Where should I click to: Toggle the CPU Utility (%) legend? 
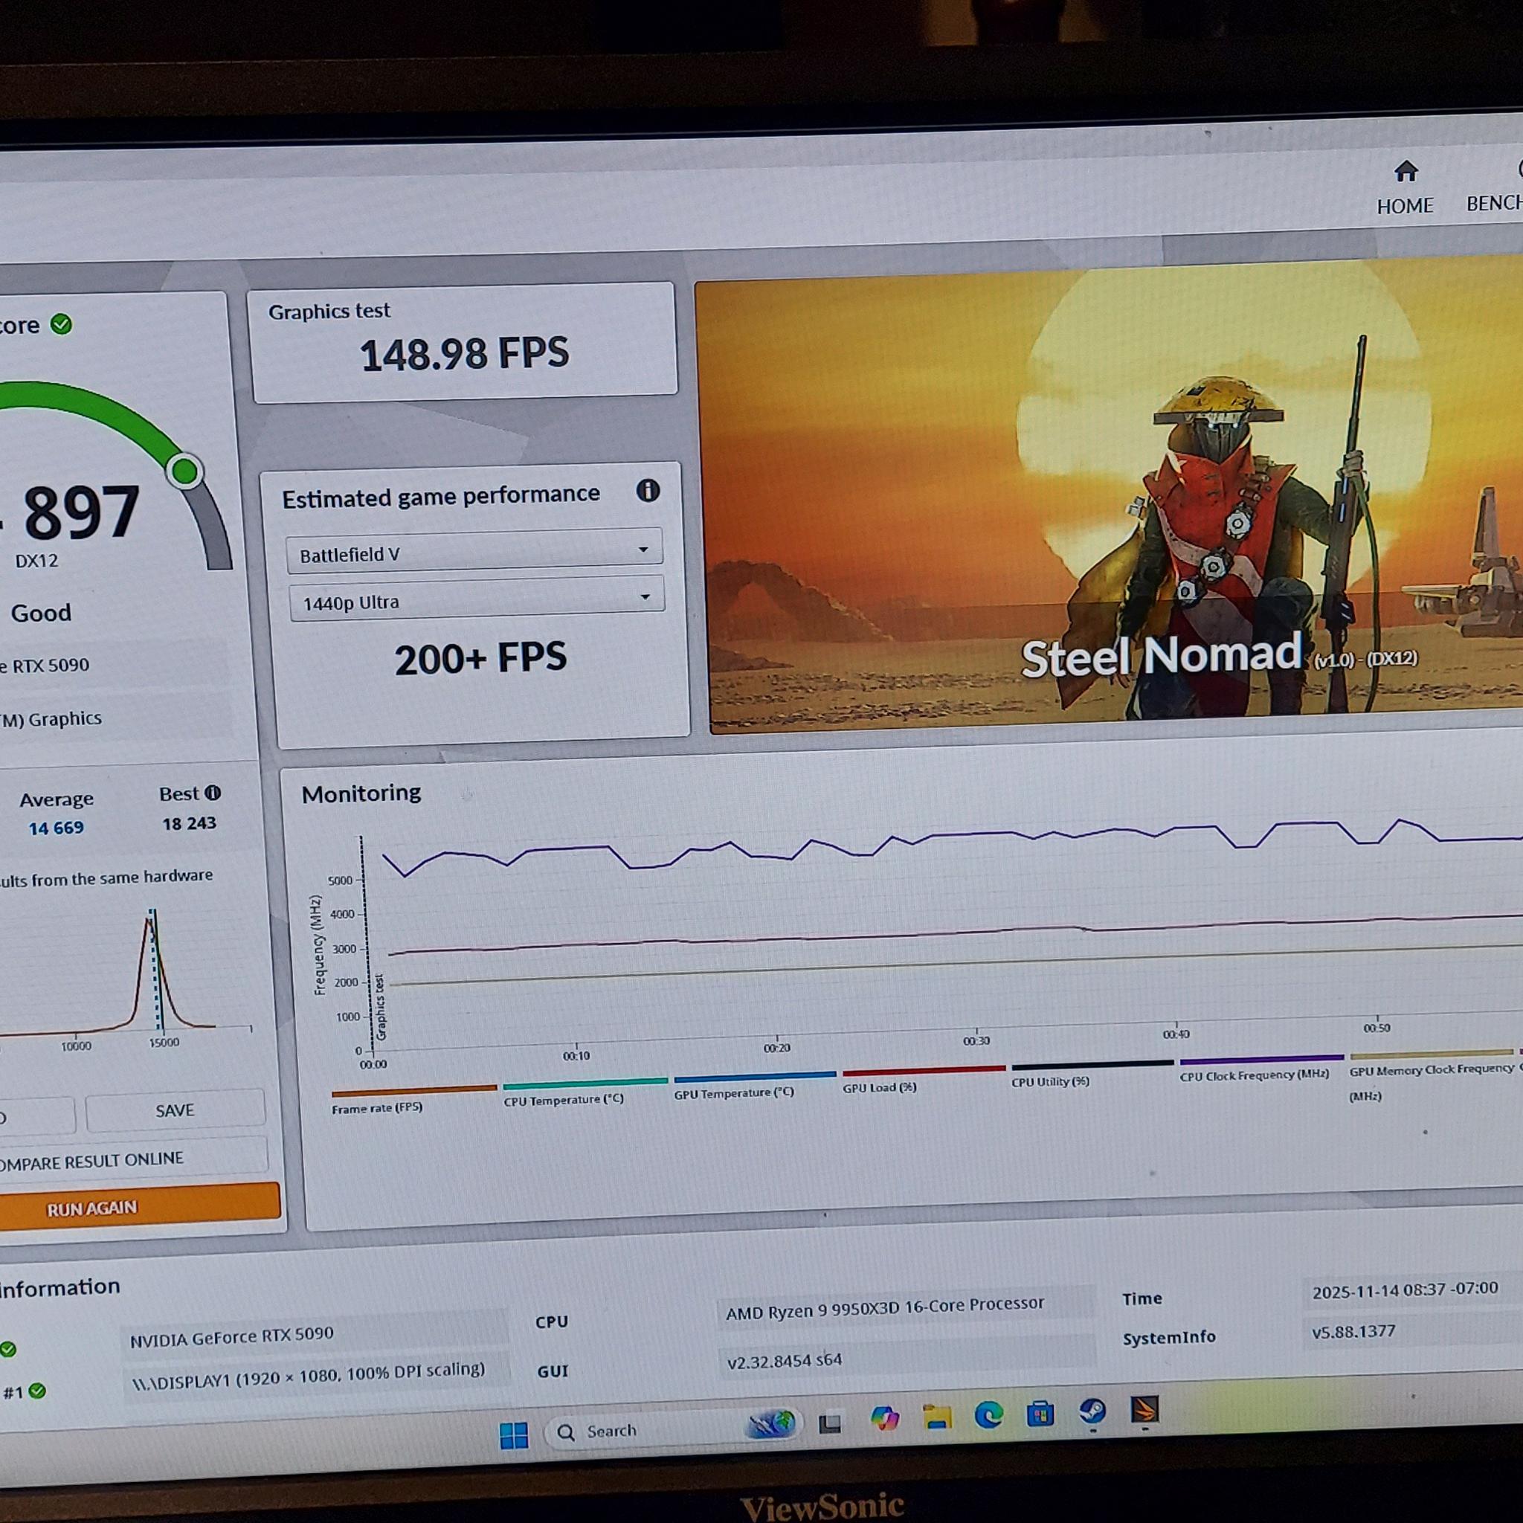coord(1092,1074)
